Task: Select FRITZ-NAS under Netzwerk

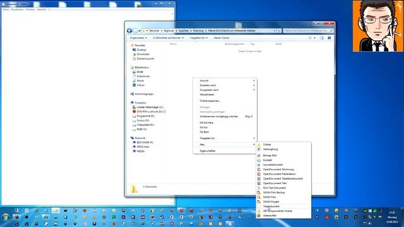Action: pyautogui.click(x=143, y=147)
